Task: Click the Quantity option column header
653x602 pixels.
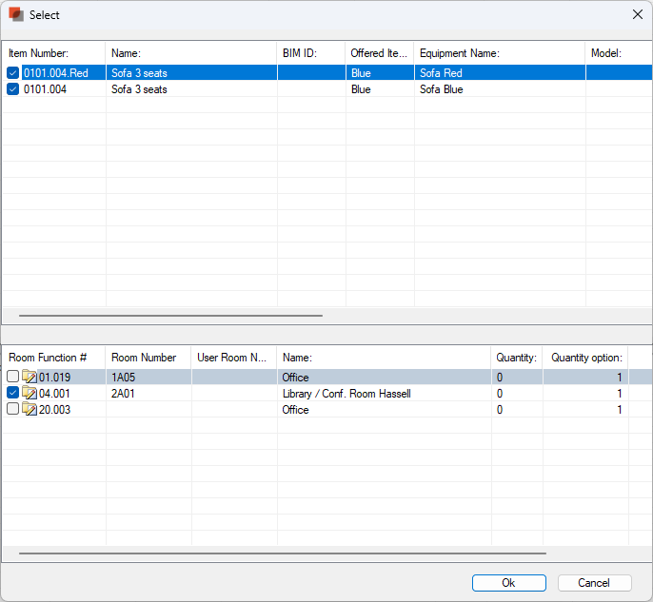Action: click(x=586, y=358)
